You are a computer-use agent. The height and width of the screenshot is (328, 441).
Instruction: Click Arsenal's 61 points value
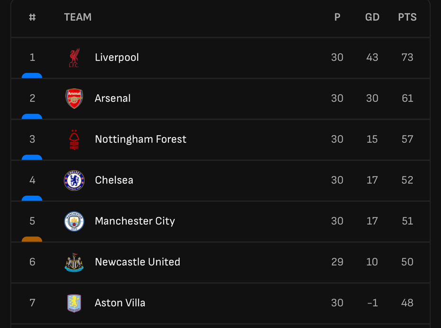[x=407, y=98]
